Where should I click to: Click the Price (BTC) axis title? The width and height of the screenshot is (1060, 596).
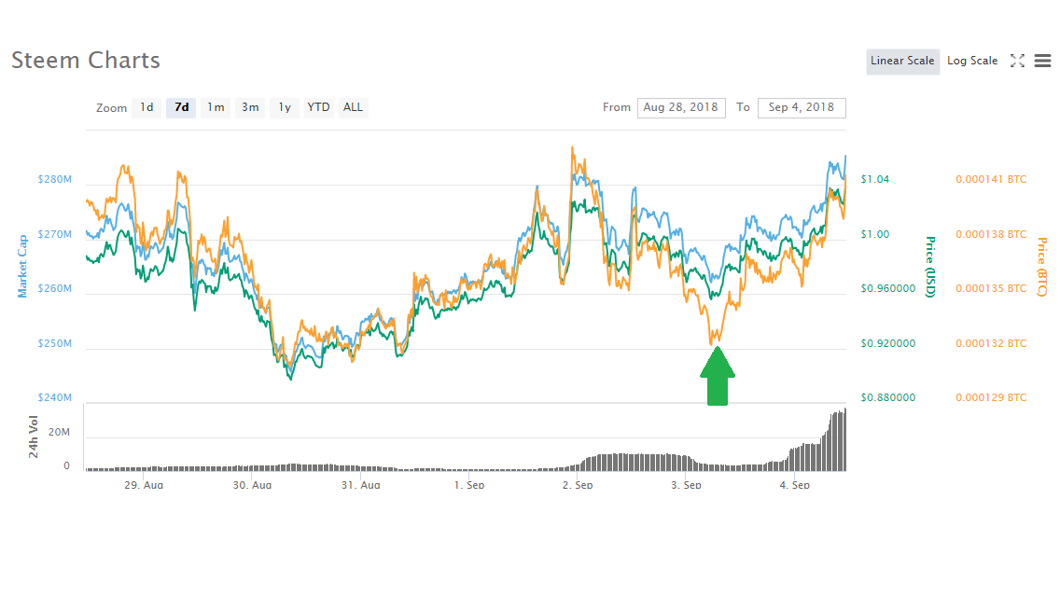1042,267
